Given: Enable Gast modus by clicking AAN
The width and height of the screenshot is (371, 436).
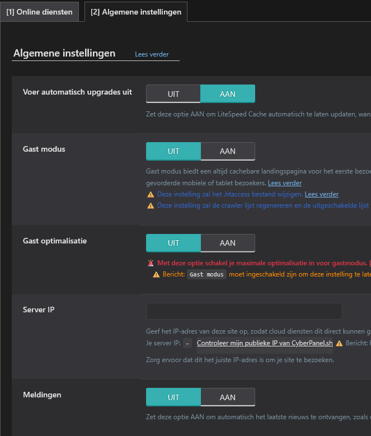Looking at the screenshot, I should click(x=227, y=151).
